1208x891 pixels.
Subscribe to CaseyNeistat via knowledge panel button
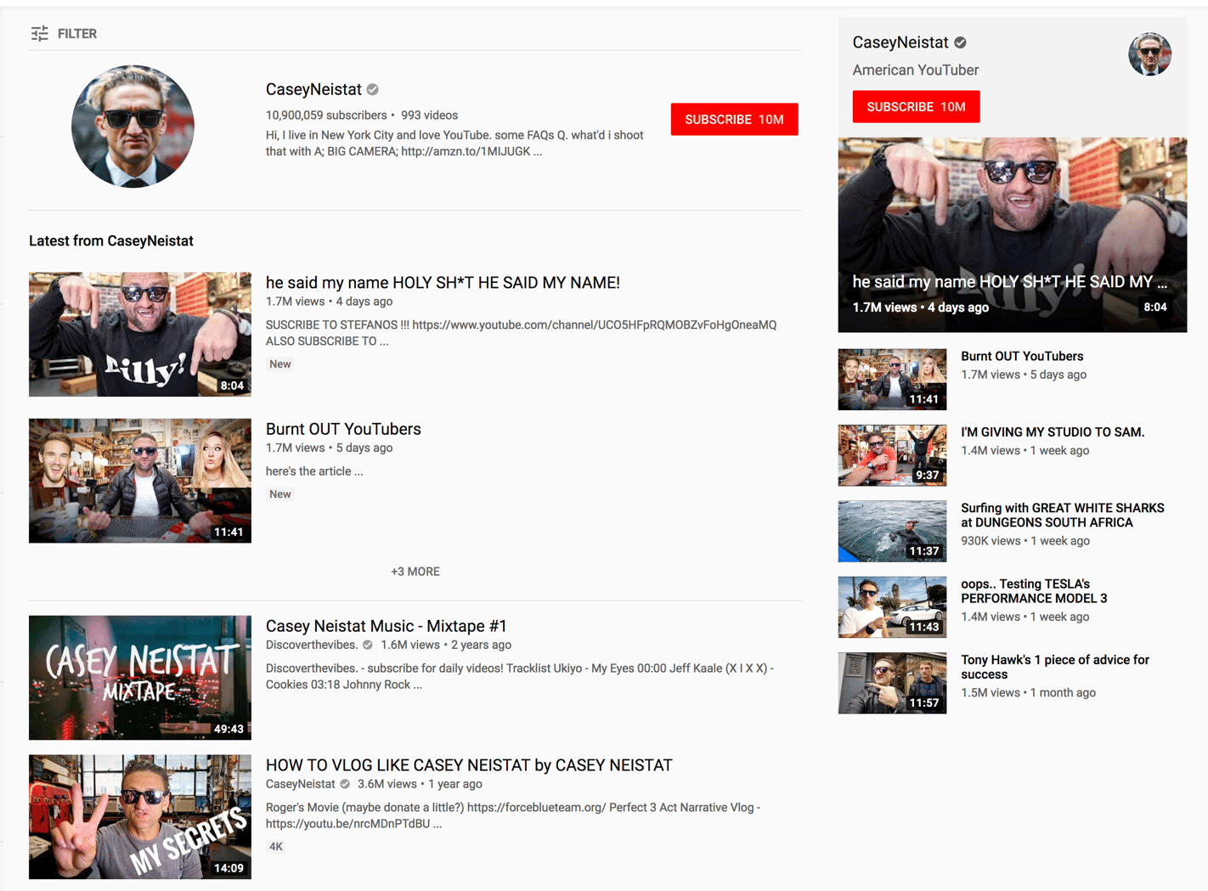[916, 106]
